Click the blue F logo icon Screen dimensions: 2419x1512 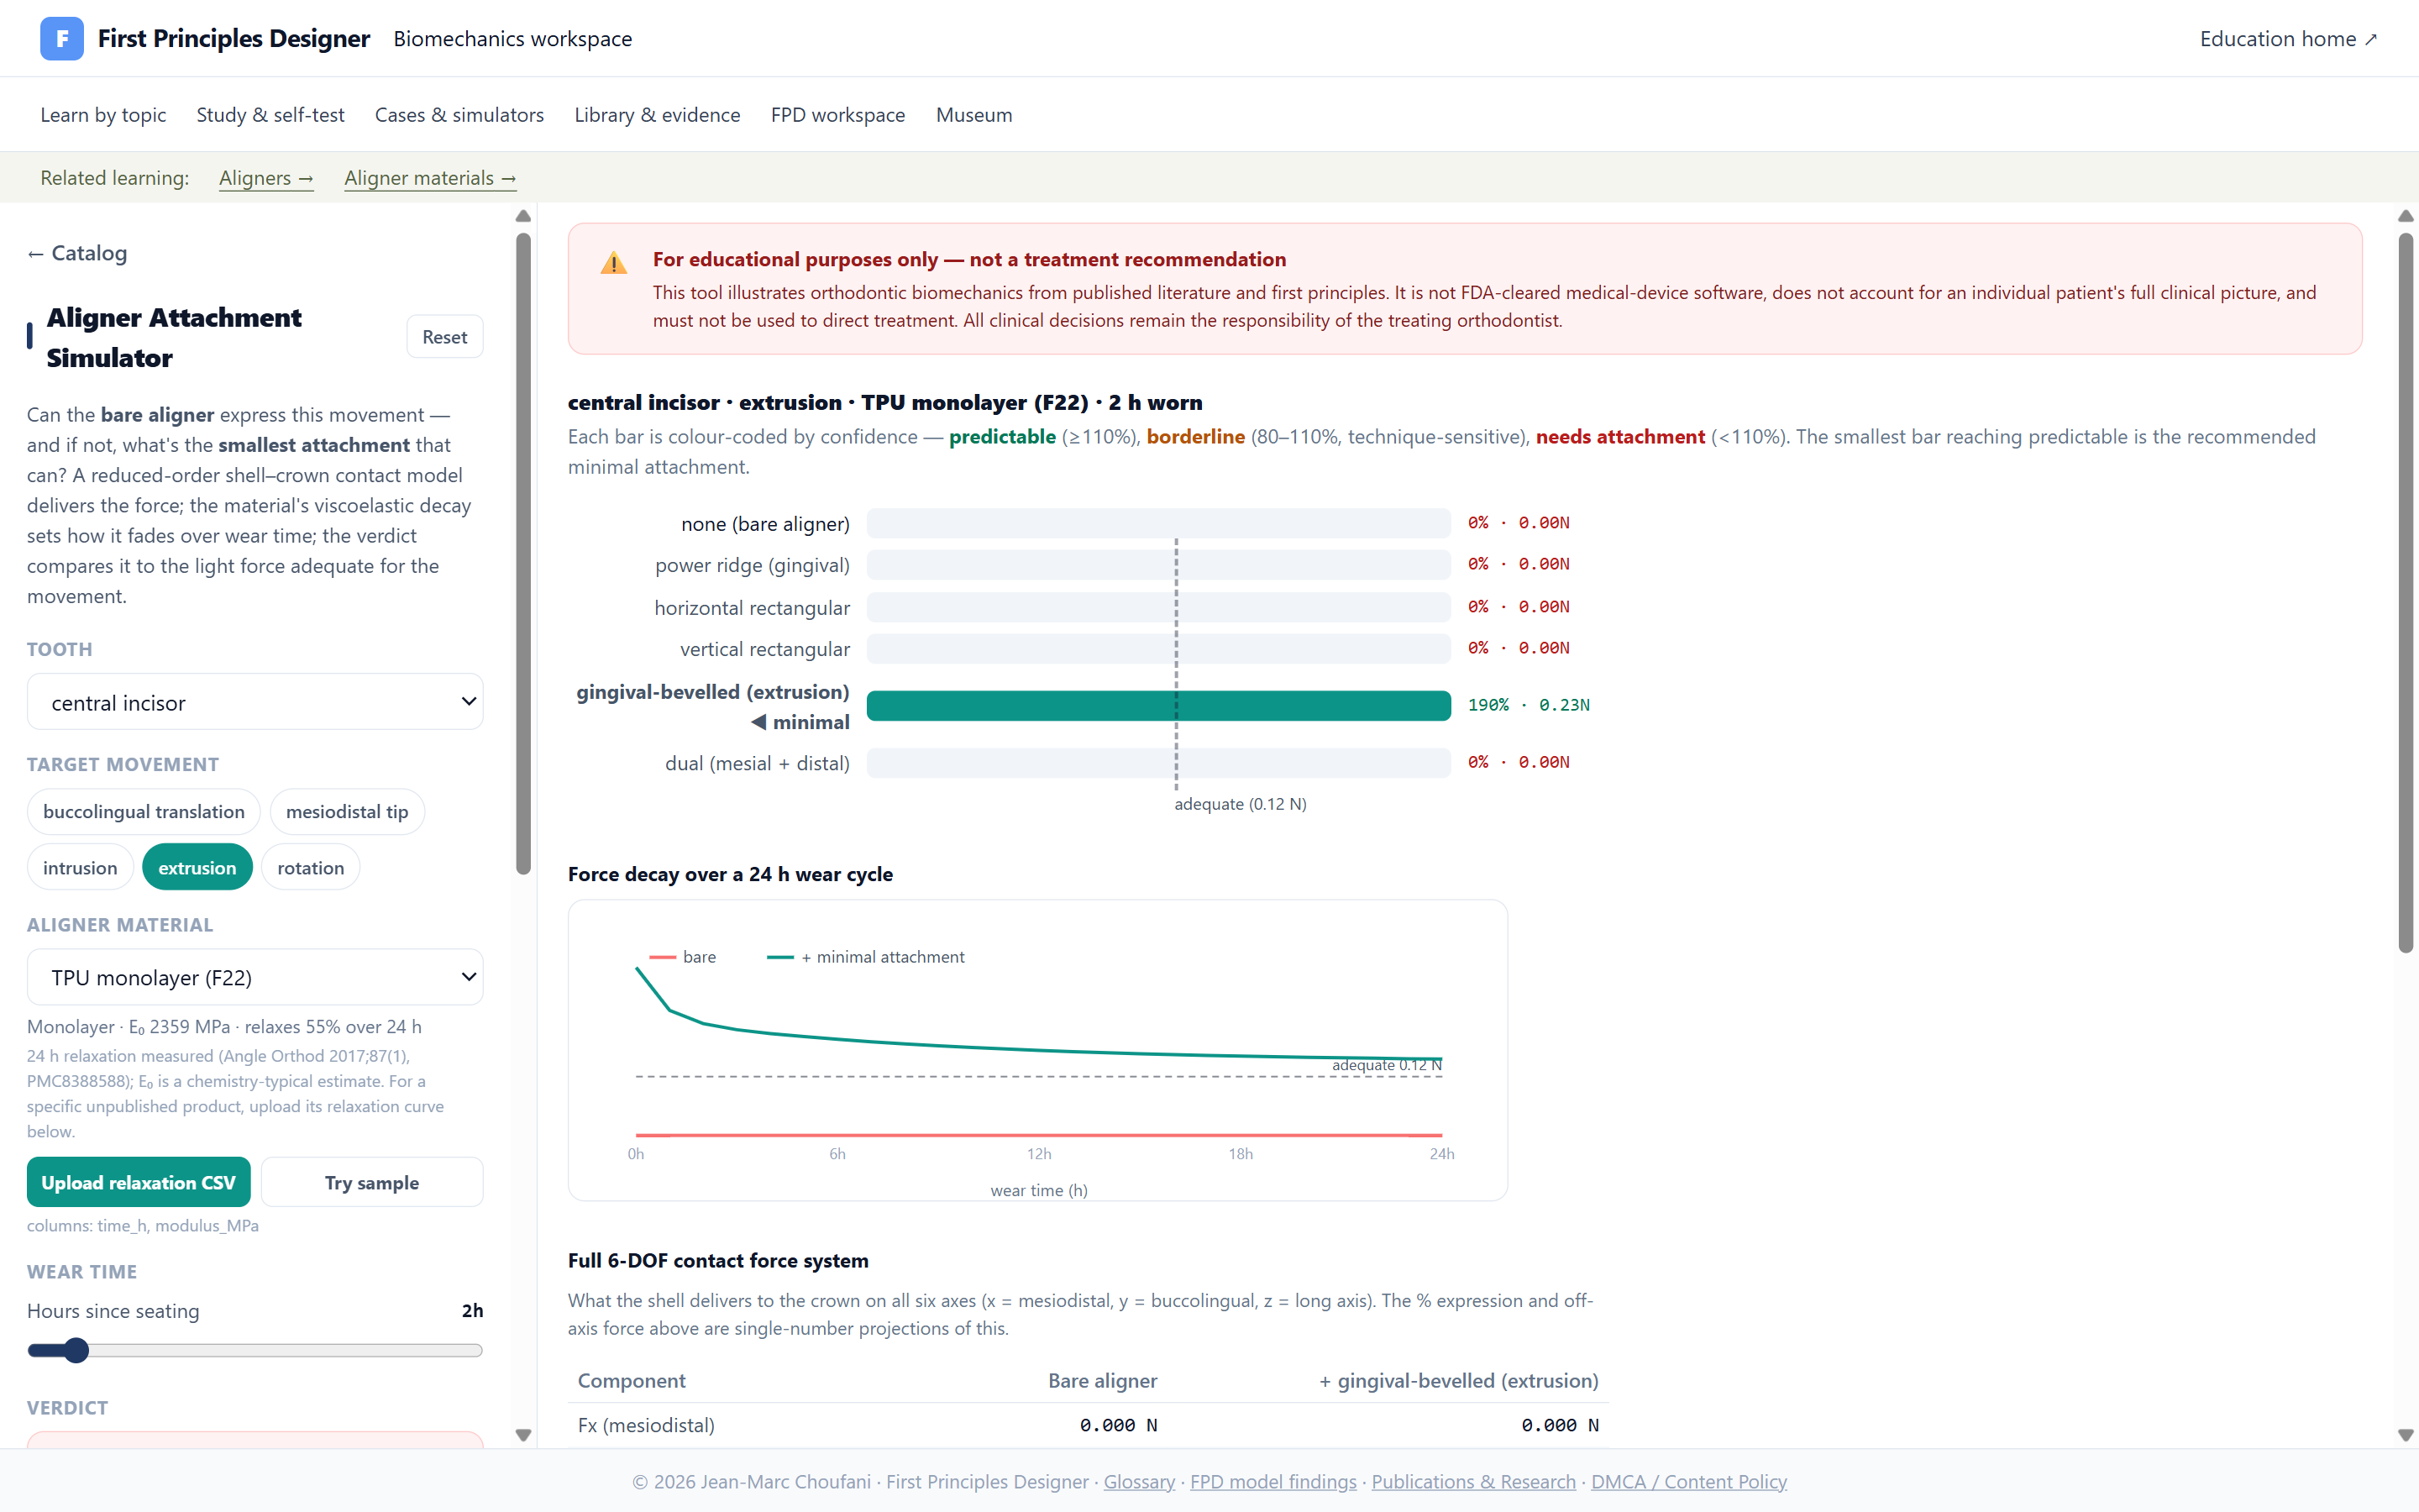point(62,38)
